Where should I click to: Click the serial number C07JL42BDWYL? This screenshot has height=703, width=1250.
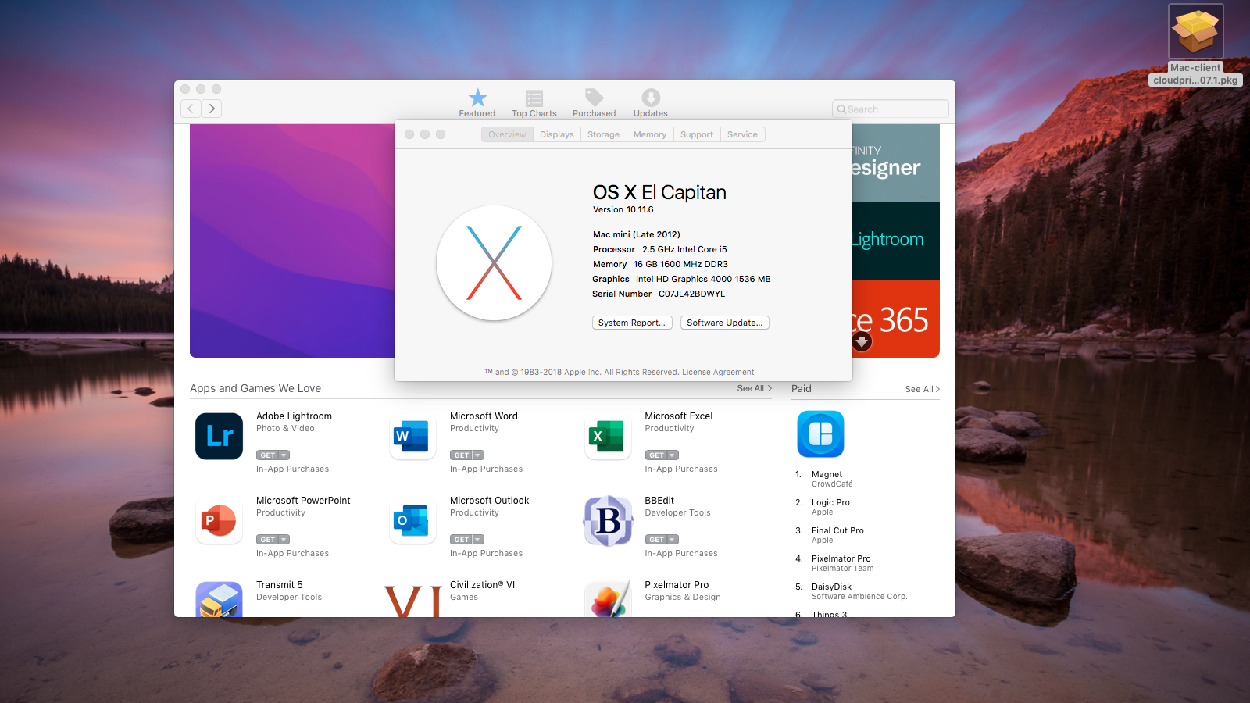click(x=691, y=294)
